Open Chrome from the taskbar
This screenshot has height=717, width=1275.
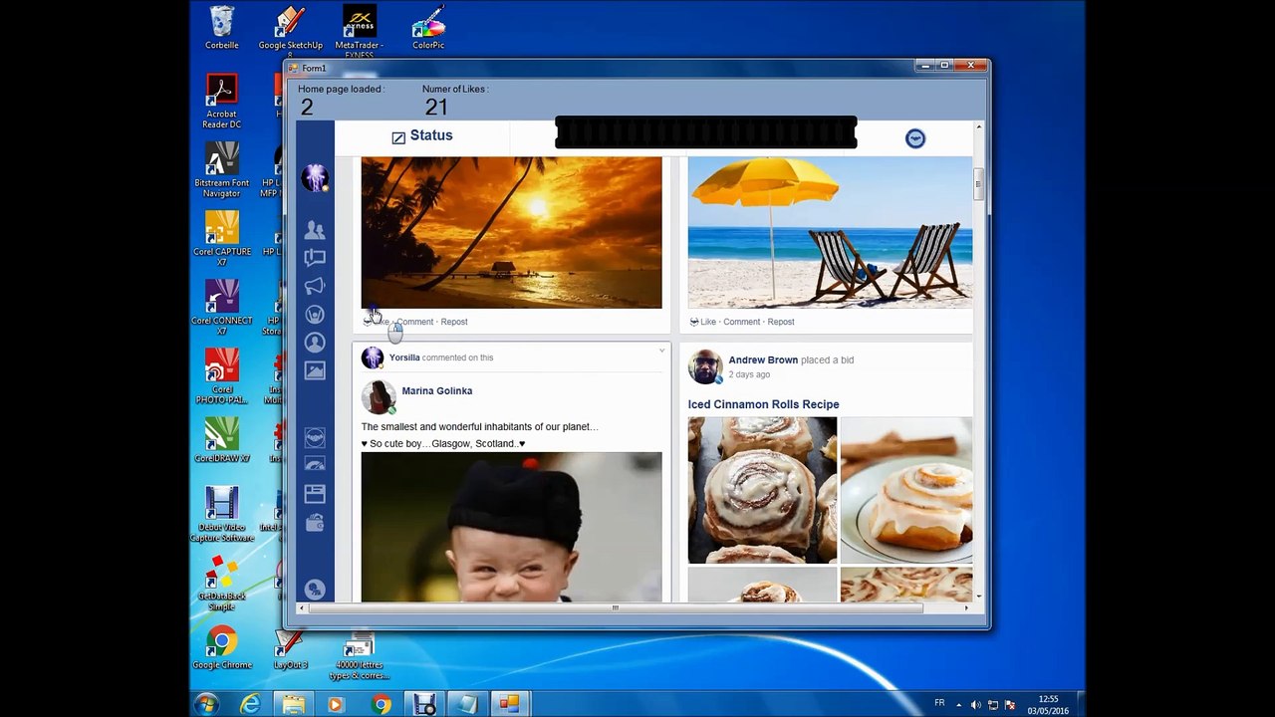click(382, 704)
